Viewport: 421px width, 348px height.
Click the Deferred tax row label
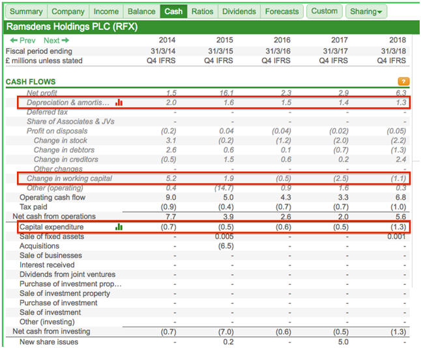click(48, 112)
